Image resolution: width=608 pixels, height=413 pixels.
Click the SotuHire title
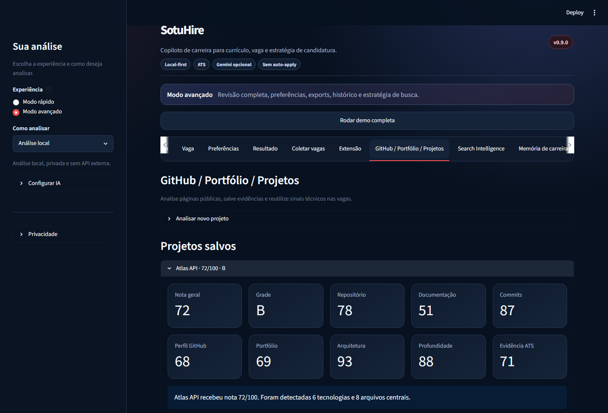182,30
